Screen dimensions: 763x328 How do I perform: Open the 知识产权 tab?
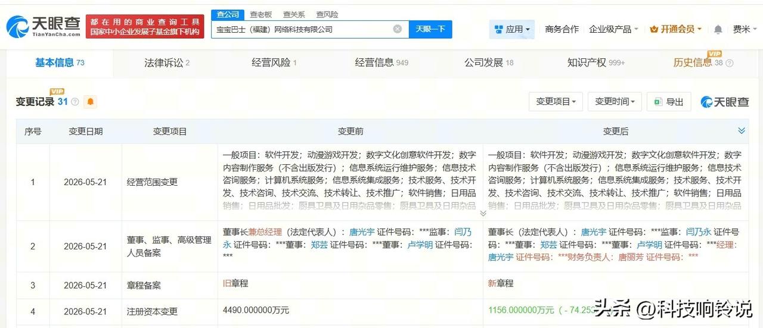[596, 63]
